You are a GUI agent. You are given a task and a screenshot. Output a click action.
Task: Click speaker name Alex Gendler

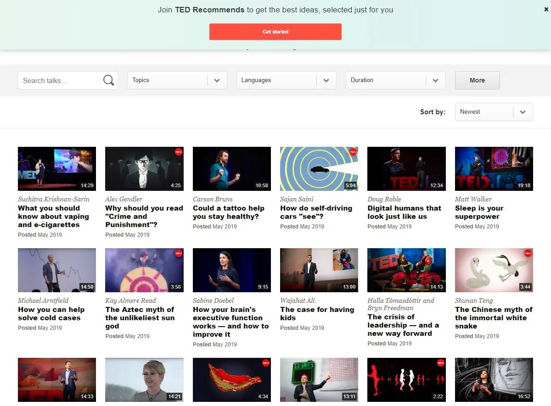click(124, 199)
